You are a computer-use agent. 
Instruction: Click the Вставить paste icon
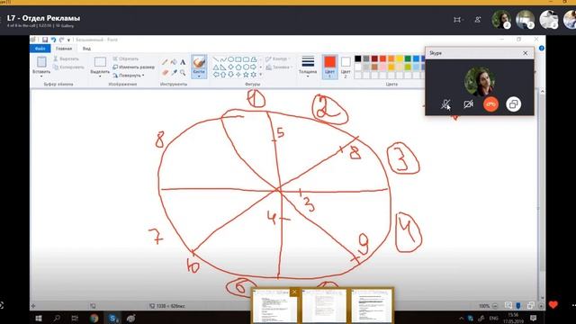[x=41, y=62]
